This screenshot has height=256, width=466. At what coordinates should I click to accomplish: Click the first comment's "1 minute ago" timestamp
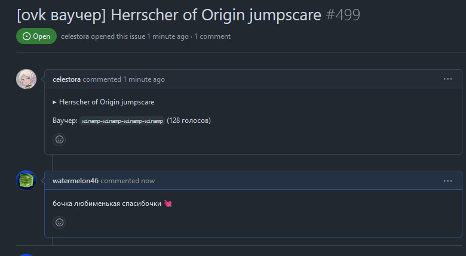tap(144, 79)
